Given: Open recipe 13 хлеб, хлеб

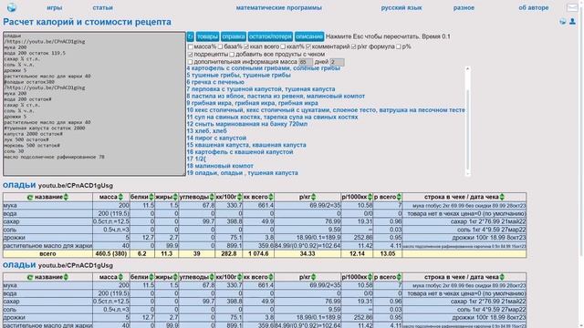Looking at the screenshot, I should (207, 131).
